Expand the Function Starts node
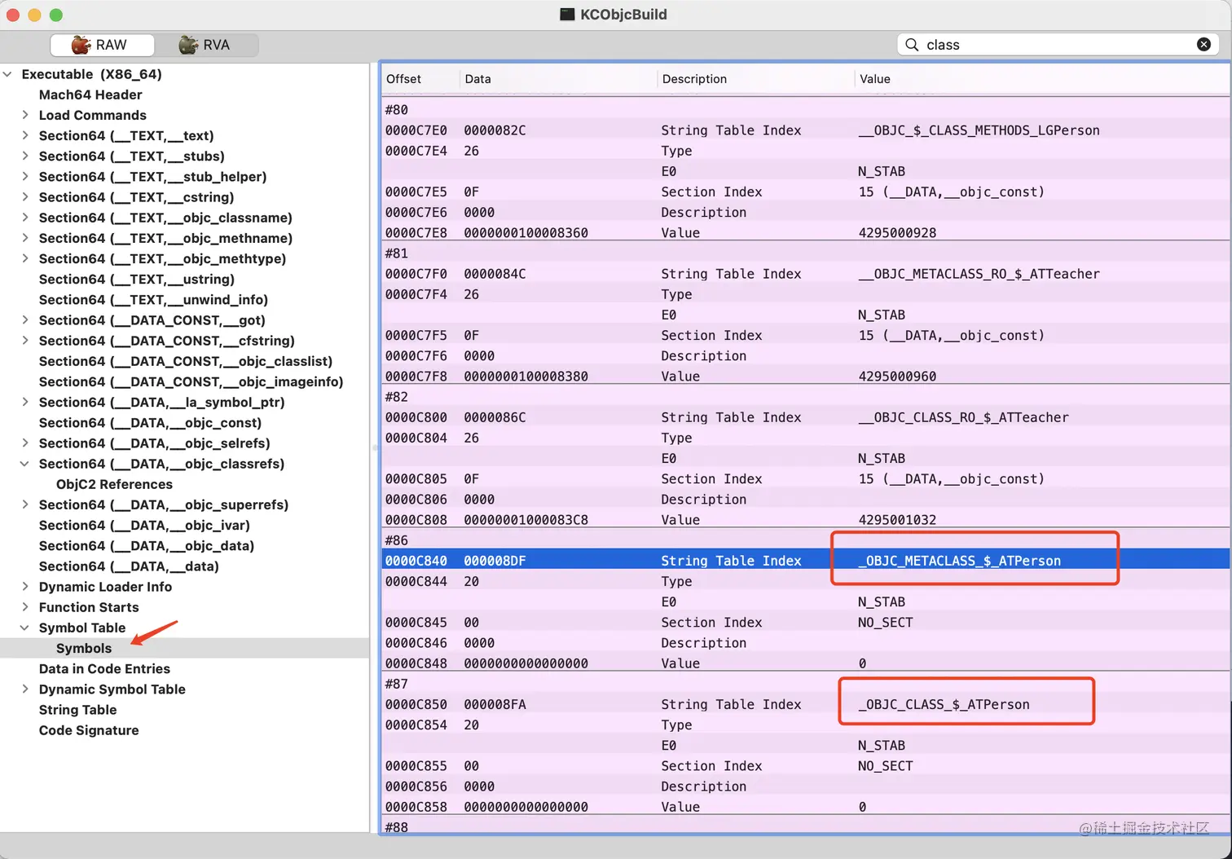The image size is (1232, 859). pyautogui.click(x=24, y=607)
